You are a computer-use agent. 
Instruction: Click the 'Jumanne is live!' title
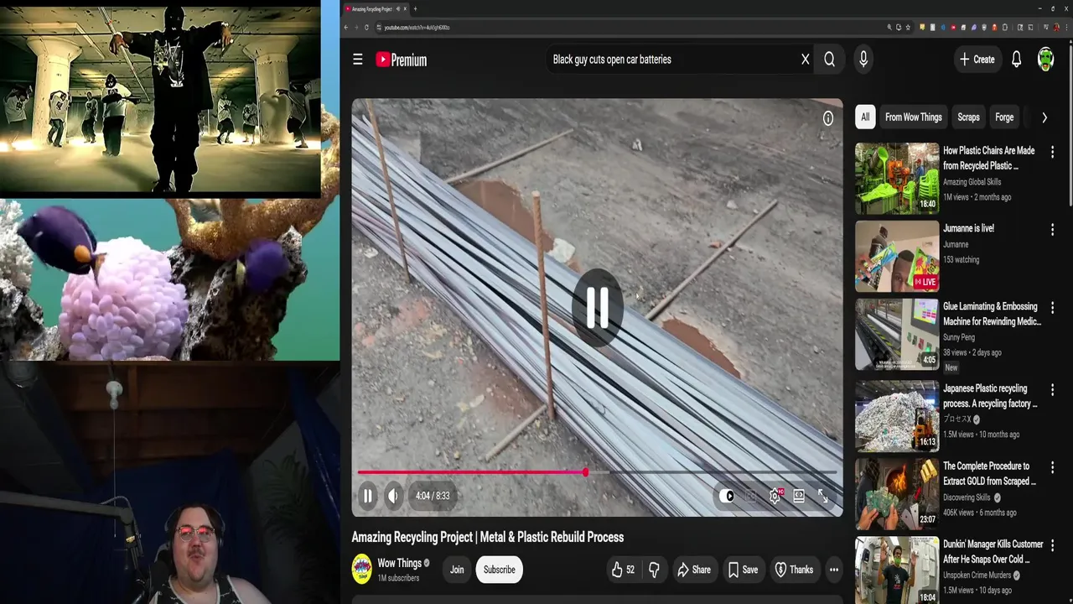pos(968,228)
